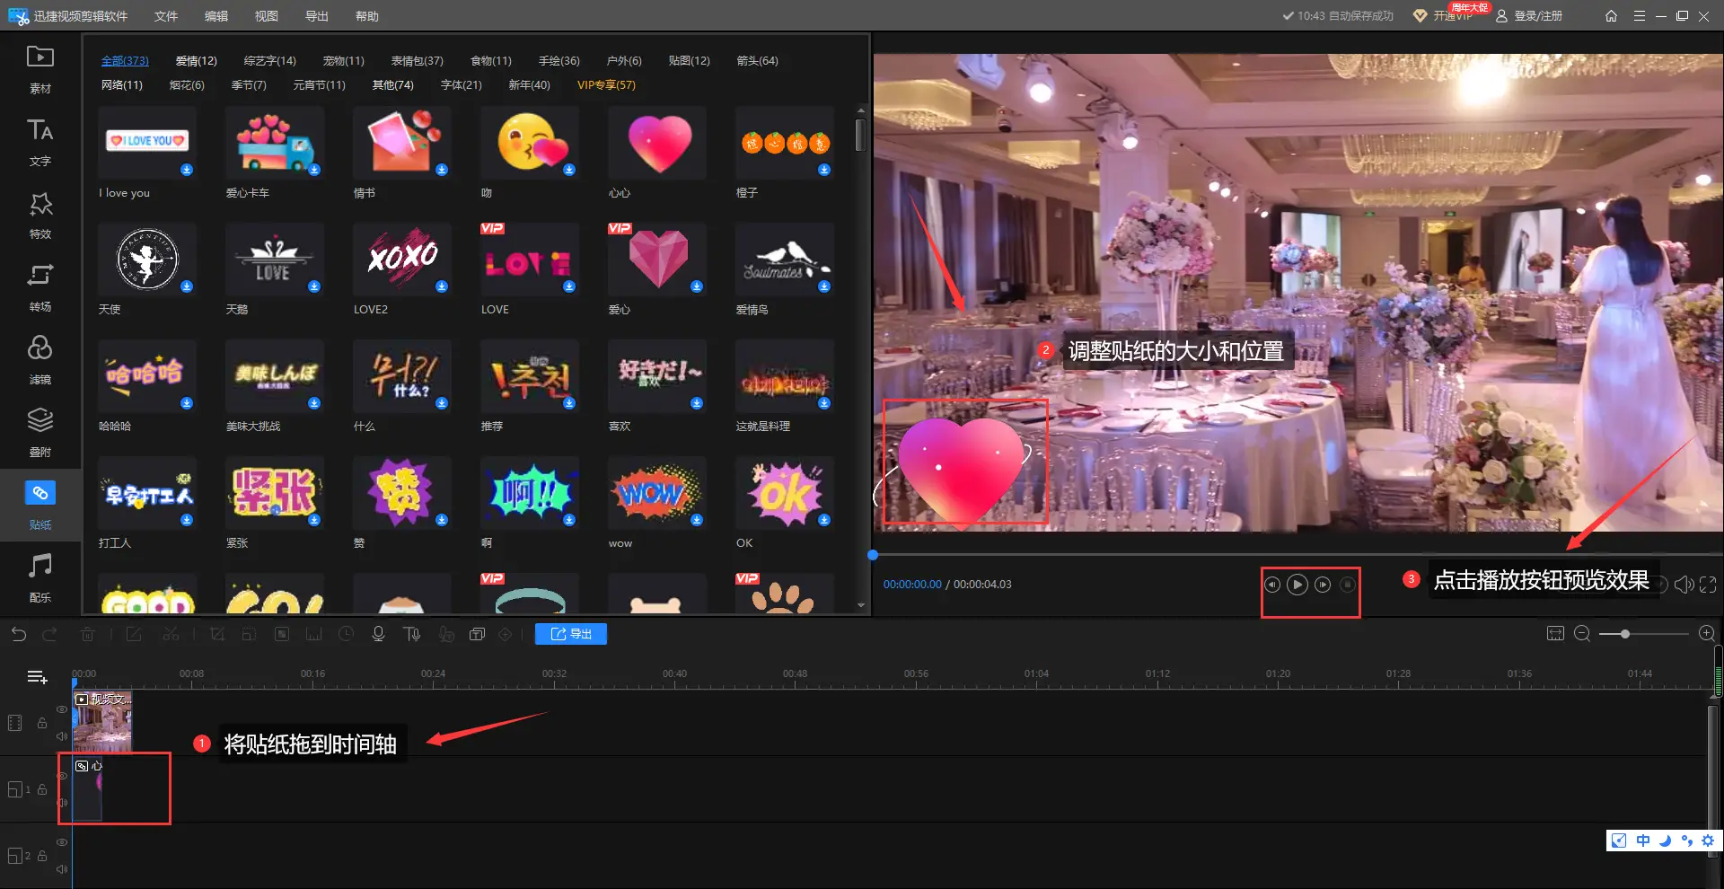
Task: Click the clock duration icon in timeline toolbar
Action: (x=346, y=634)
